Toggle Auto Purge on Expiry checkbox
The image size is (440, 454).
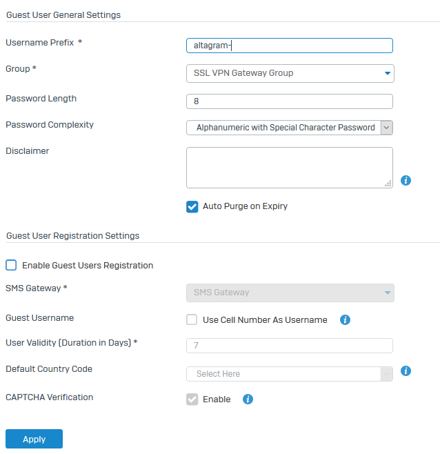click(192, 206)
